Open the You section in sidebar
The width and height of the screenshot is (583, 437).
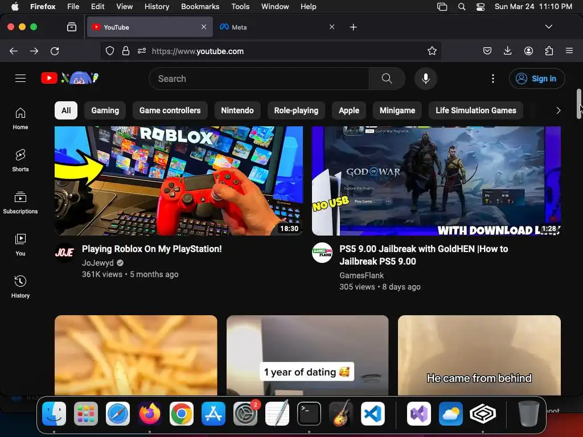pyautogui.click(x=20, y=245)
